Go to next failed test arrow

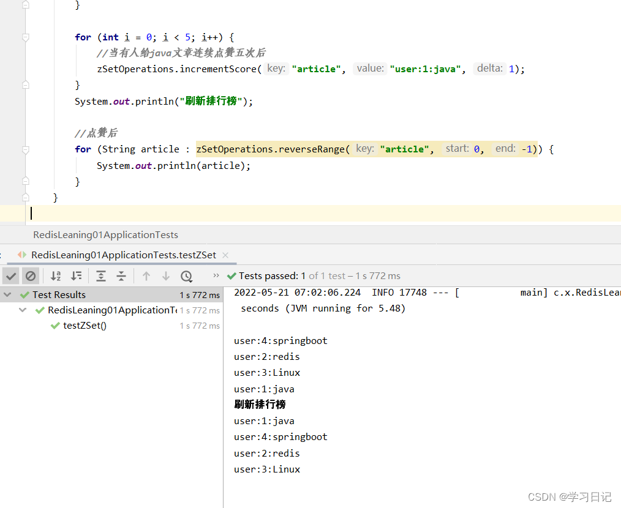[x=166, y=276]
